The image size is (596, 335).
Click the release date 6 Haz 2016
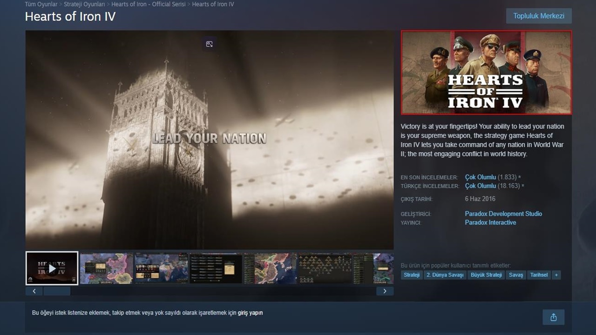[480, 199]
